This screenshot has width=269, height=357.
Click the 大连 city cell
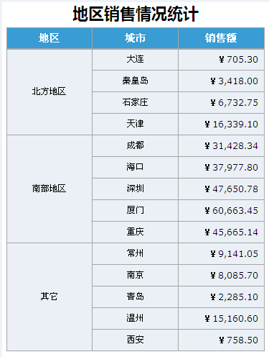click(135, 60)
